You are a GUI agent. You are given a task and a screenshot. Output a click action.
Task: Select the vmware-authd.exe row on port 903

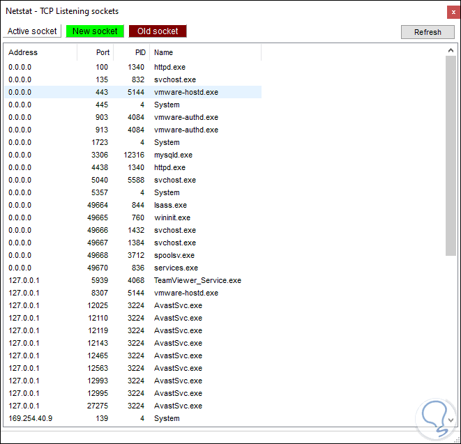coord(133,117)
